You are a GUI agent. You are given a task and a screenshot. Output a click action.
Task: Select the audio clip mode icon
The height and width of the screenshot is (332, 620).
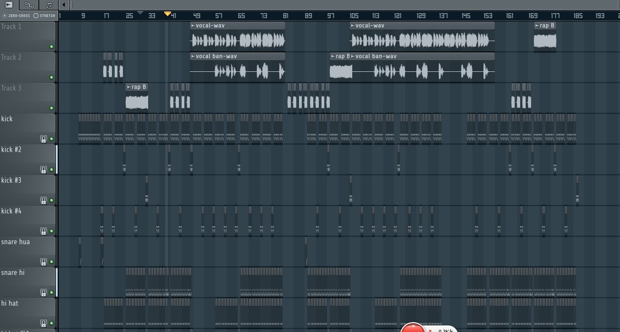tap(9, 5)
